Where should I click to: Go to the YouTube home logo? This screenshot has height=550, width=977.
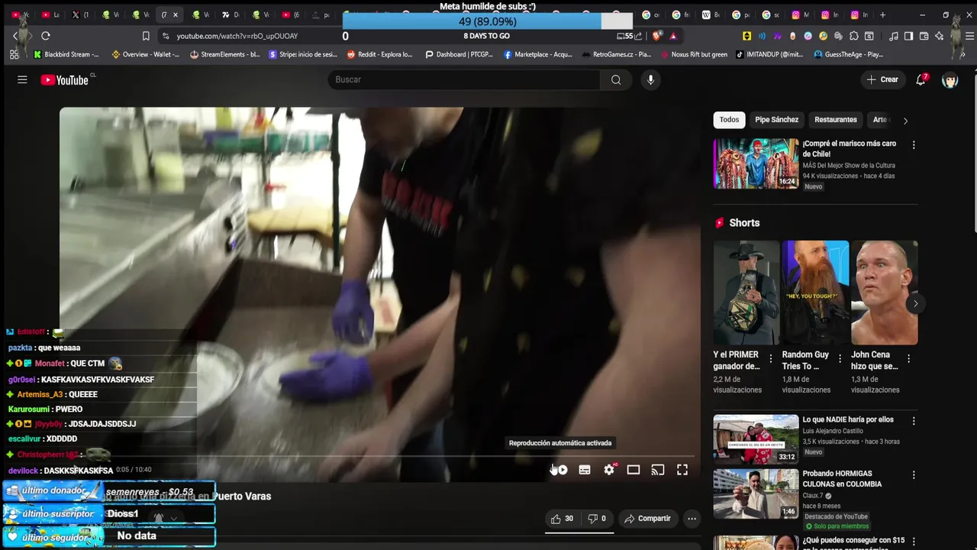[65, 79]
